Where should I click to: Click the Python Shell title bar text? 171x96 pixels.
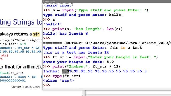coord(50,1)
